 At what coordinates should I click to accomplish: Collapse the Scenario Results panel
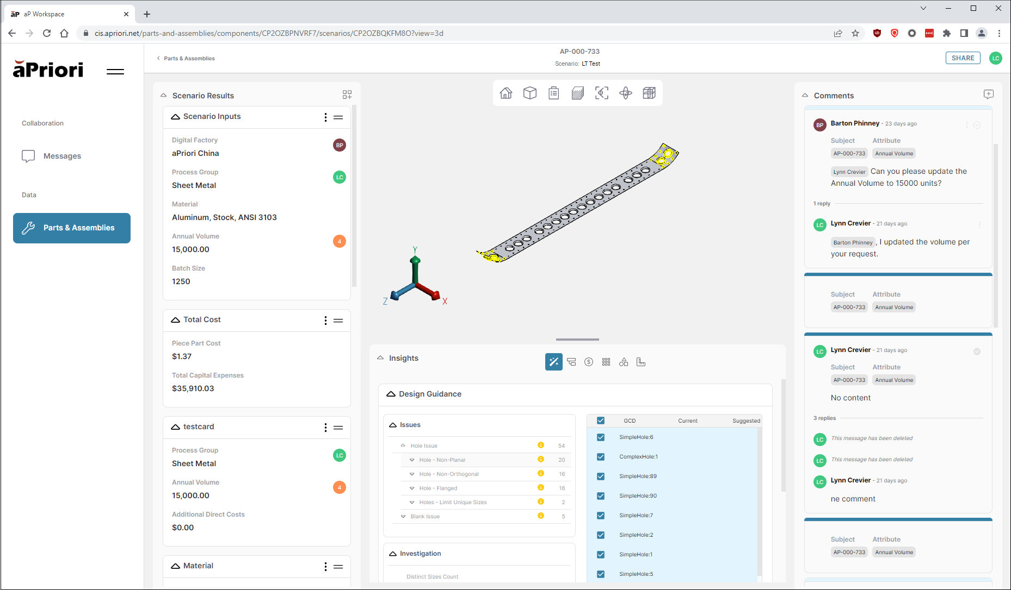click(x=163, y=96)
